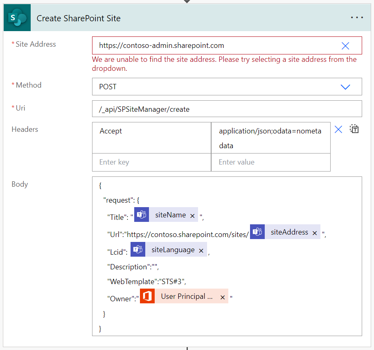
Task: Click the Teams icon on siteName token
Action: pyautogui.click(x=142, y=215)
